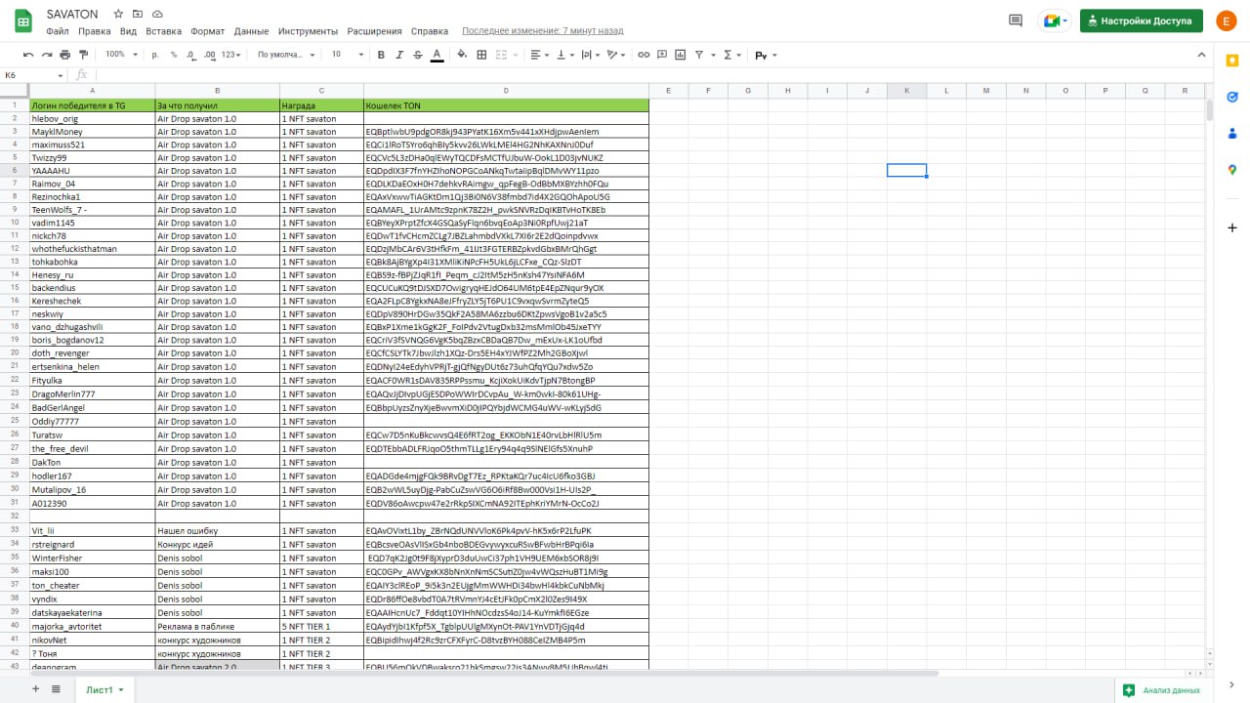Open Google Sheets home logo

[24, 21]
